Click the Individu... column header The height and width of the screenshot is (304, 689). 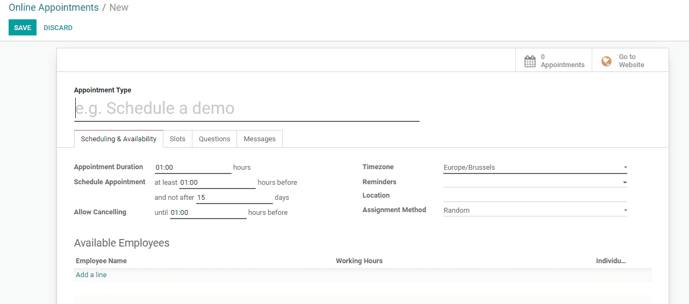tap(611, 261)
